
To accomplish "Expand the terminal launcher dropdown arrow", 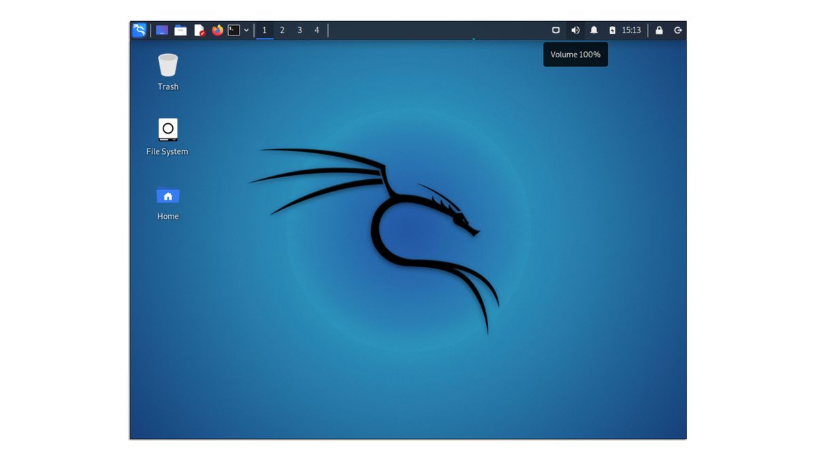I will click(x=246, y=29).
